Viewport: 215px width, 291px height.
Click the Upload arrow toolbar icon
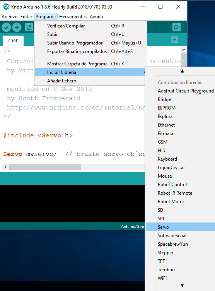[17, 27]
